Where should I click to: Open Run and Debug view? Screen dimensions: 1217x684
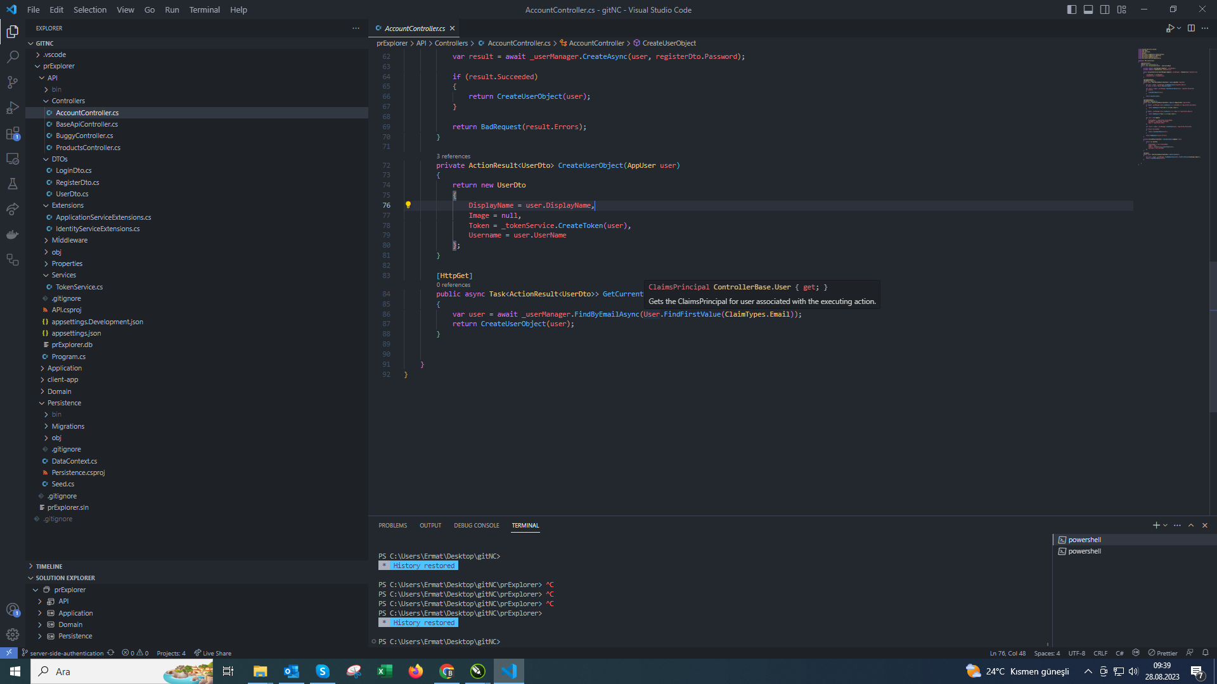[x=13, y=108]
